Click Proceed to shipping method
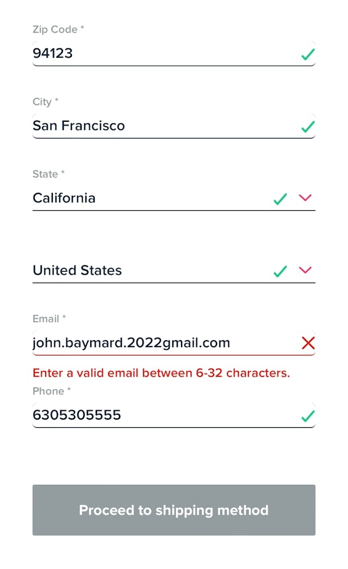Screen dimensions: 348x569 coord(173,510)
